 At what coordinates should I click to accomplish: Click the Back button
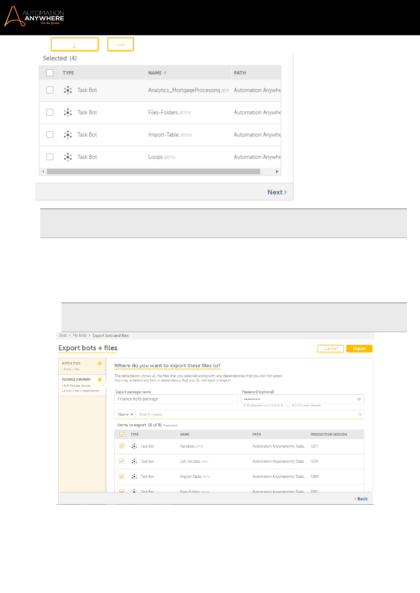(361, 499)
